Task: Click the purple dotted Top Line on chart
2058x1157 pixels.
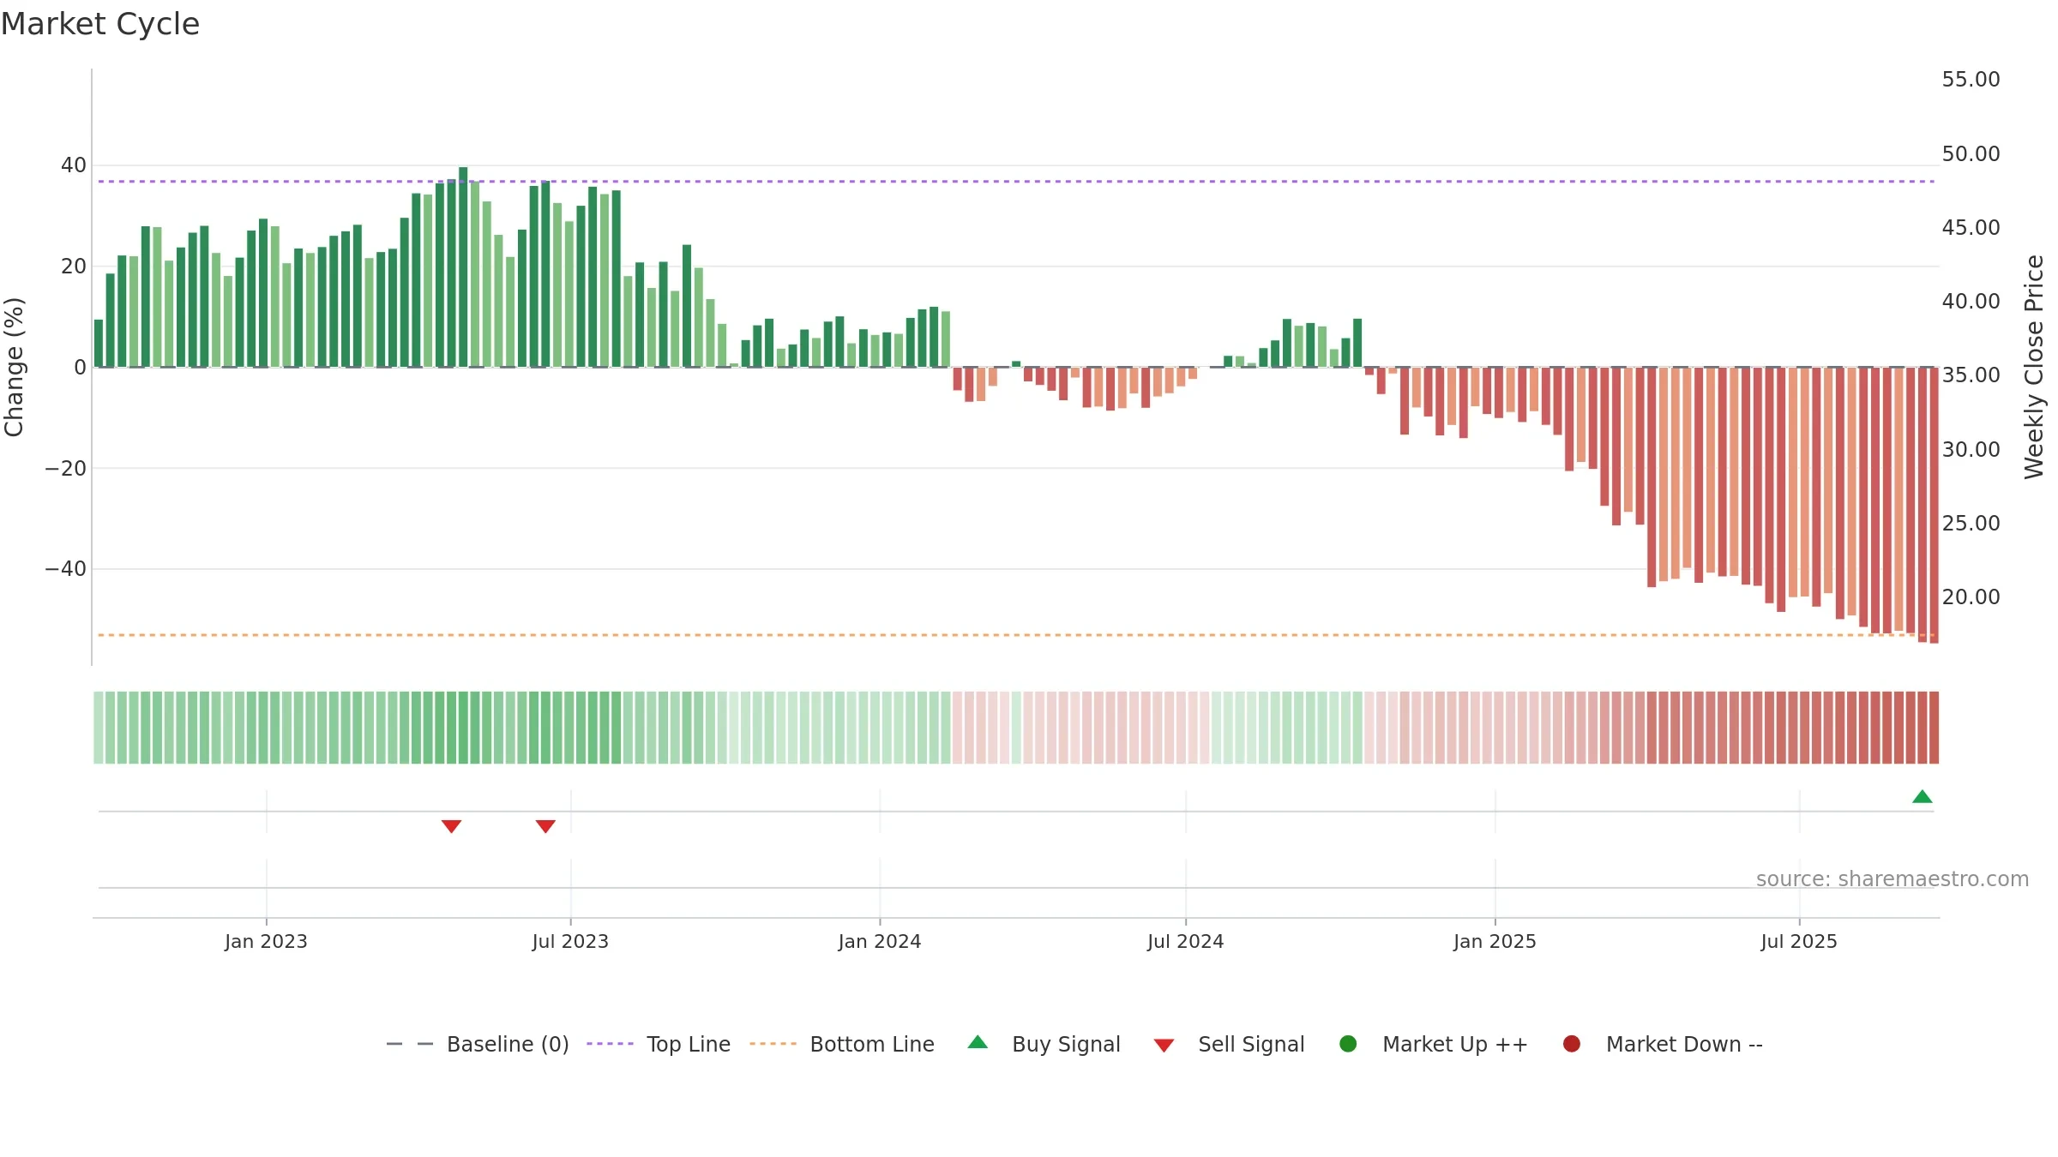Action: [1016, 182]
